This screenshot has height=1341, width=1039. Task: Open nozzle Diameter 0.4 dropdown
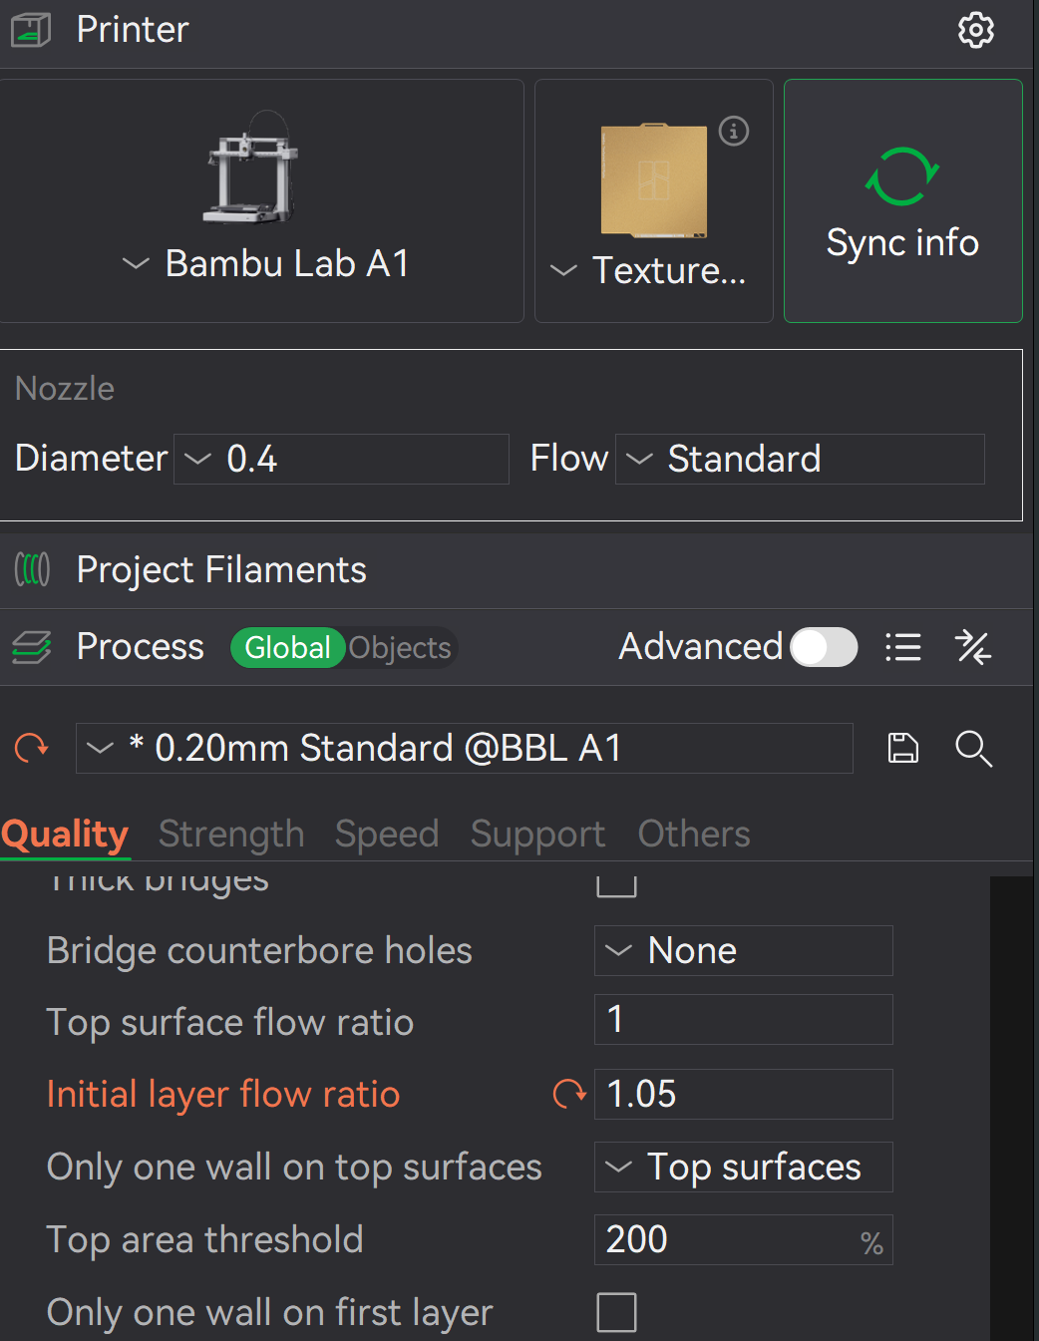click(x=341, y=459)
